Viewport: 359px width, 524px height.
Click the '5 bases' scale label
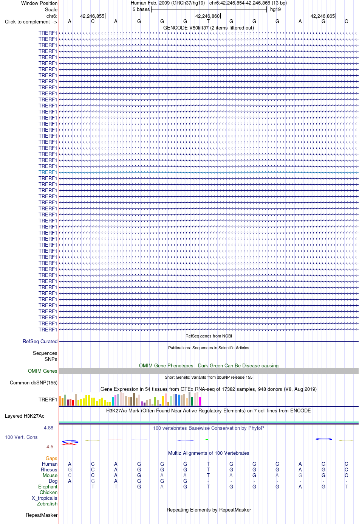[141, 9]
